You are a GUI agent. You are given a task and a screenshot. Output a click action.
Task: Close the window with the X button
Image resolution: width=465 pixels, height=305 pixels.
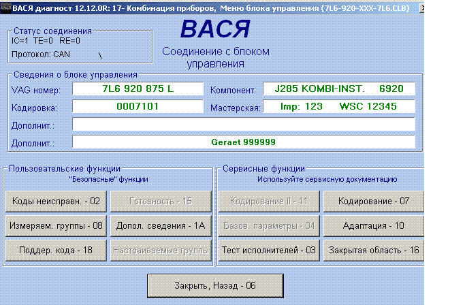click(421, 8)
